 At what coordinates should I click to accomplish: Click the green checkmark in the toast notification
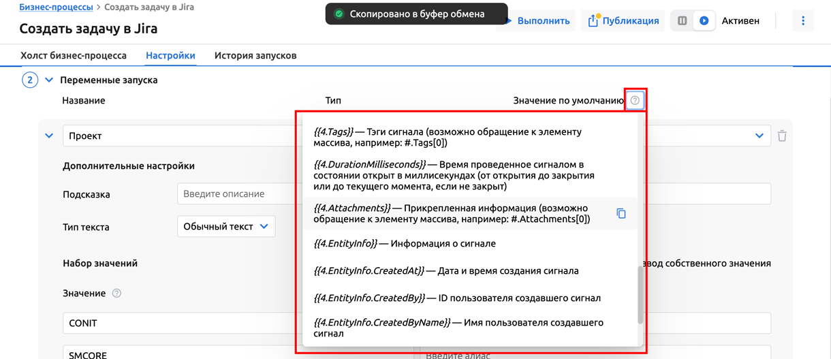(339, 14)
